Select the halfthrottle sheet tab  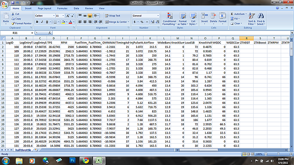click(23, 150)
